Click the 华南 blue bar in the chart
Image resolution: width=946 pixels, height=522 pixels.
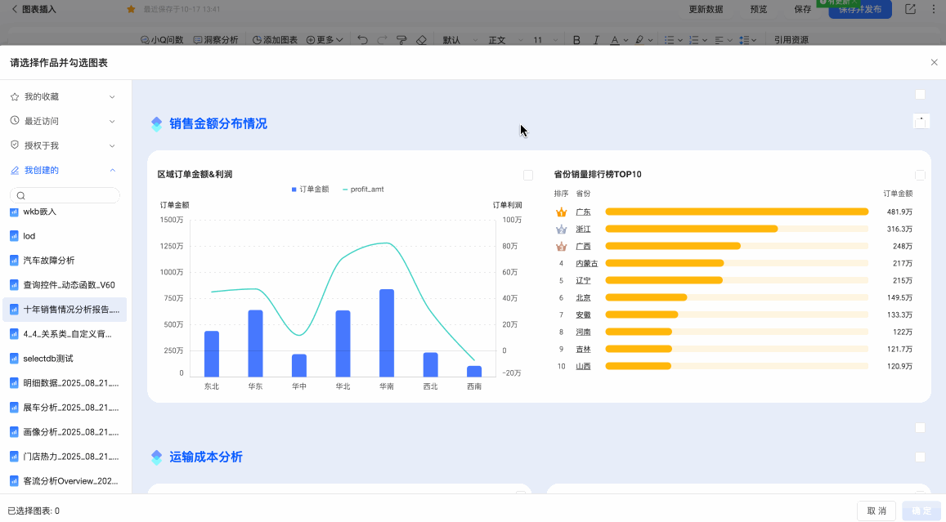point(387,332)
